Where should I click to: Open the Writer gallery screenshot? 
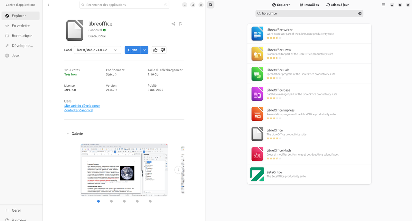pos(124,170)
